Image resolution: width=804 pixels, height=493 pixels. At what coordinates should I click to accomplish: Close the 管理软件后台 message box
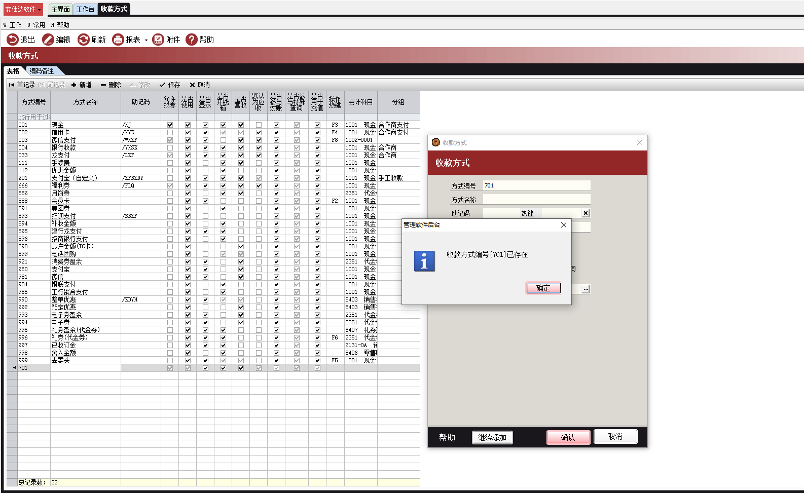(564, 225)
